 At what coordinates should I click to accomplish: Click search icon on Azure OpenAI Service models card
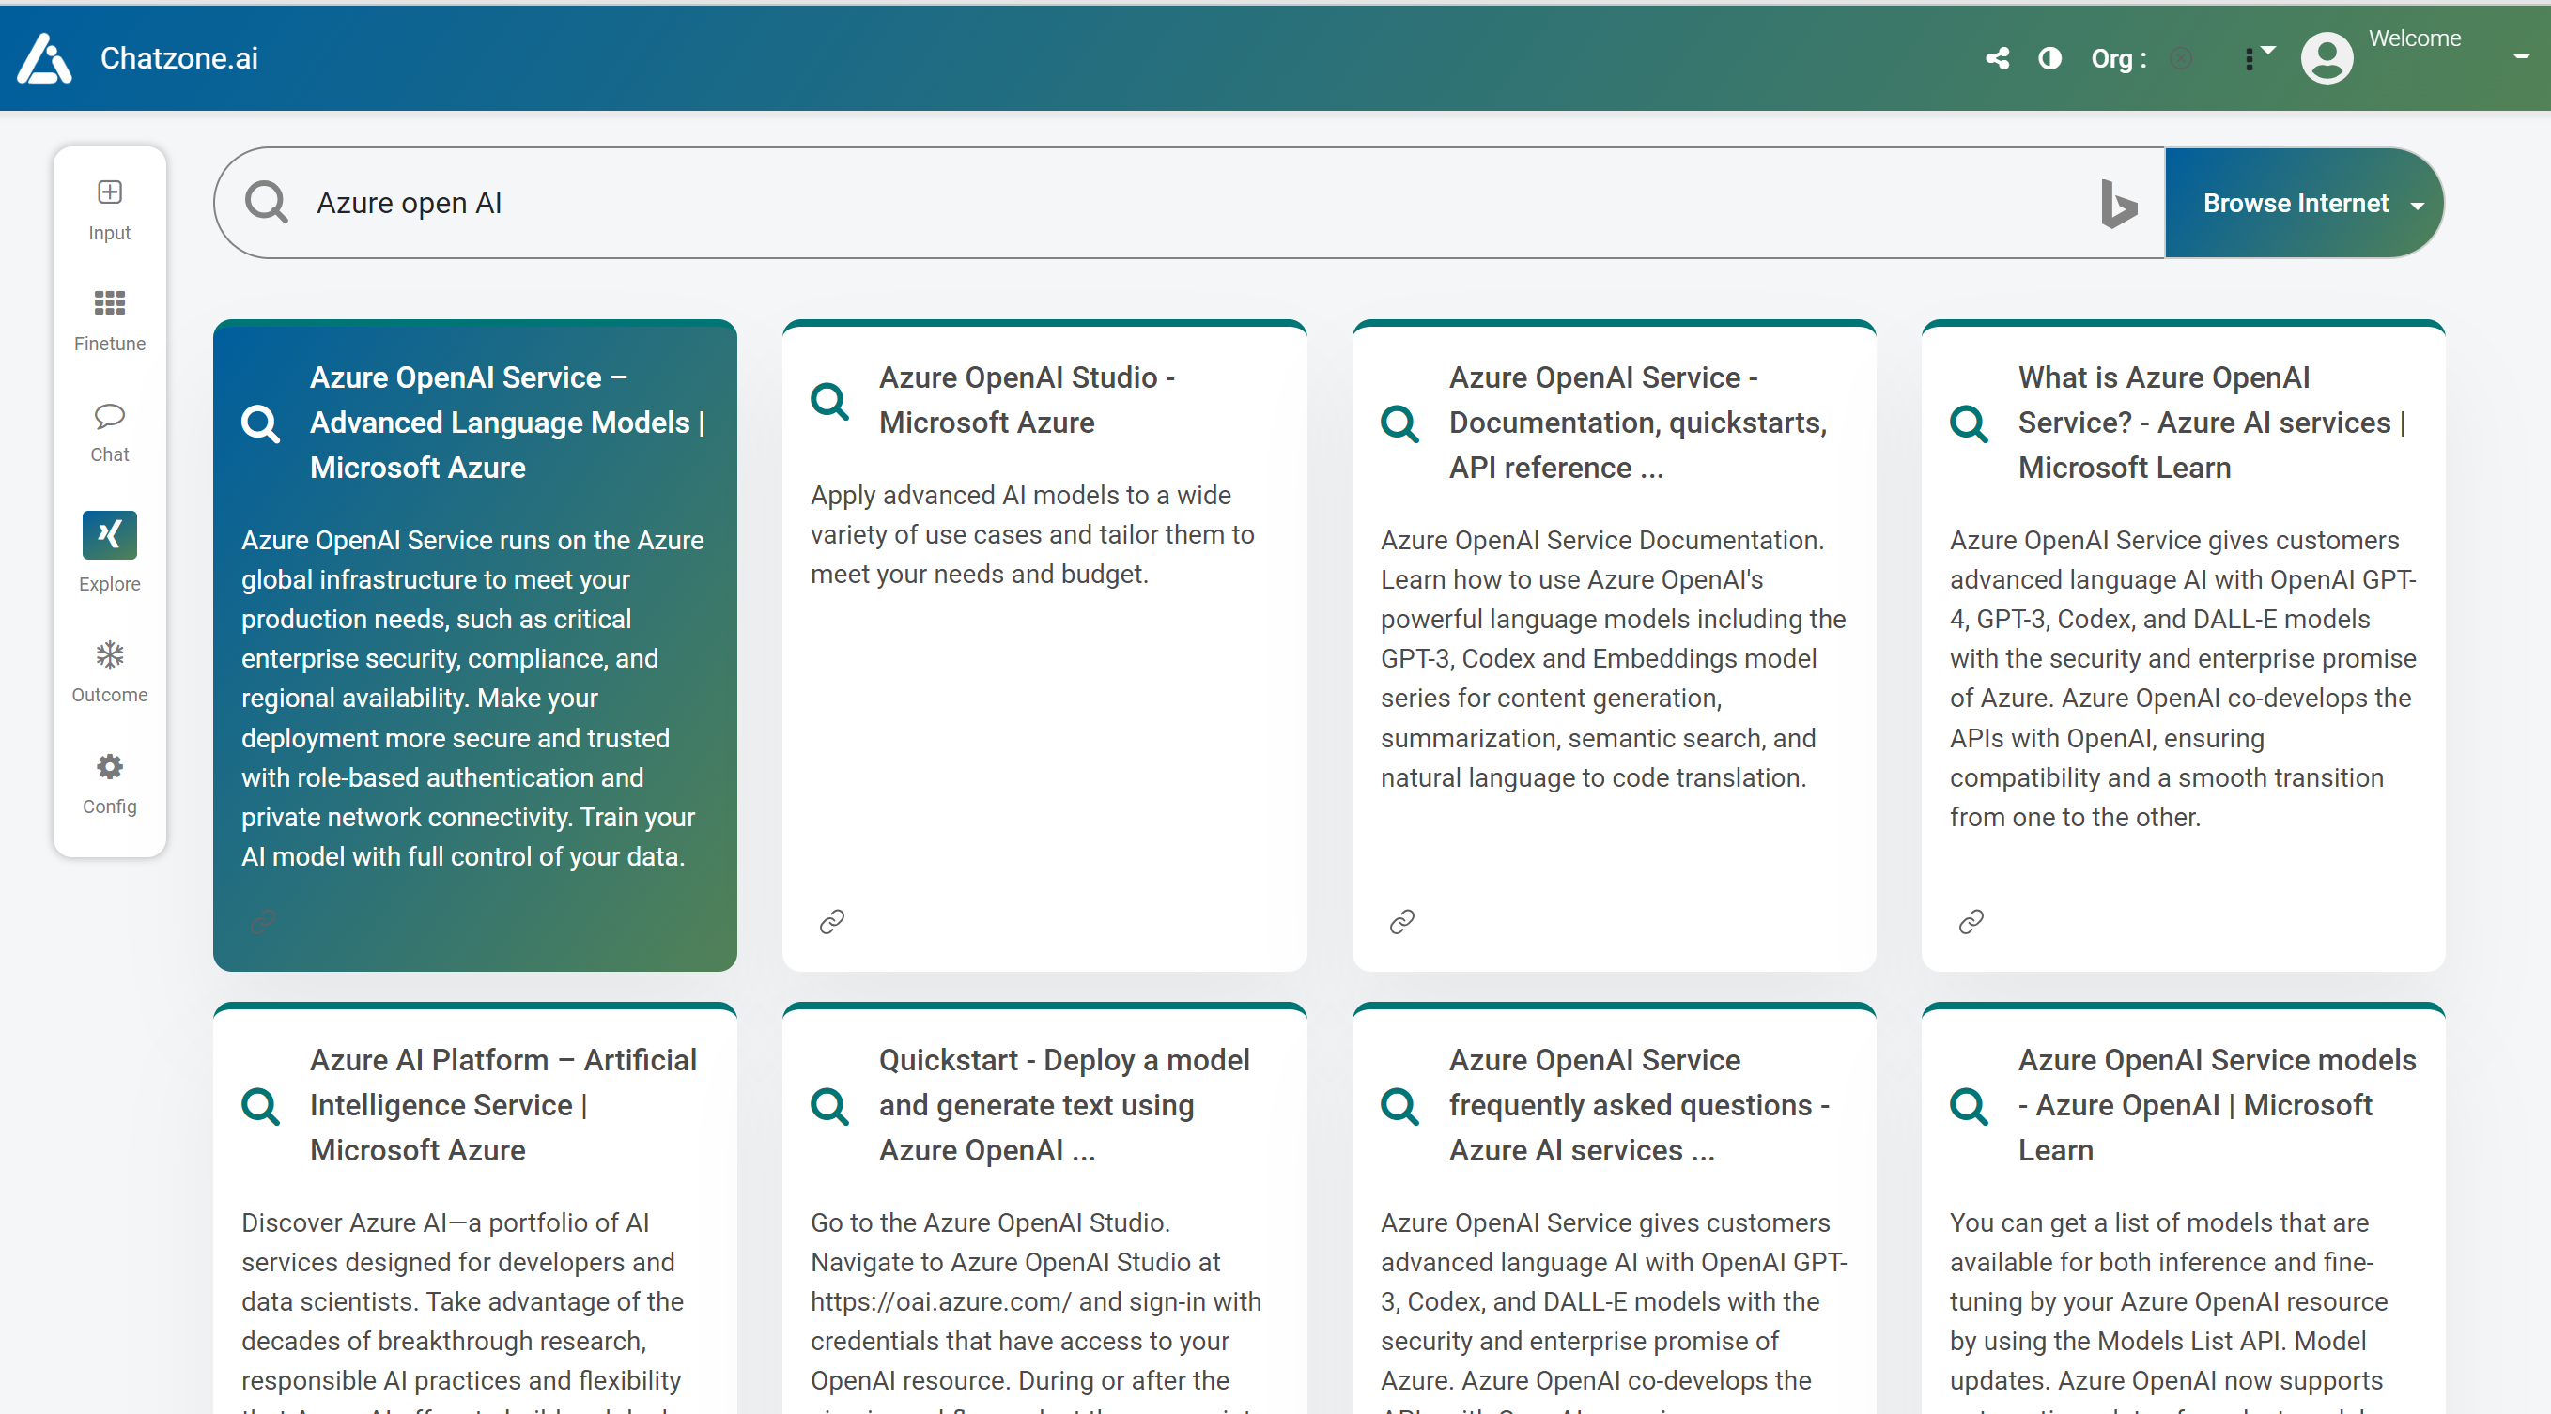pyautogui.click(x=1969, y=1105)
